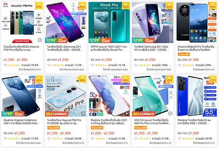Like the OPPO Rino6 Pro product
This screenshot has width=219, height=148.
coord(92,65)
